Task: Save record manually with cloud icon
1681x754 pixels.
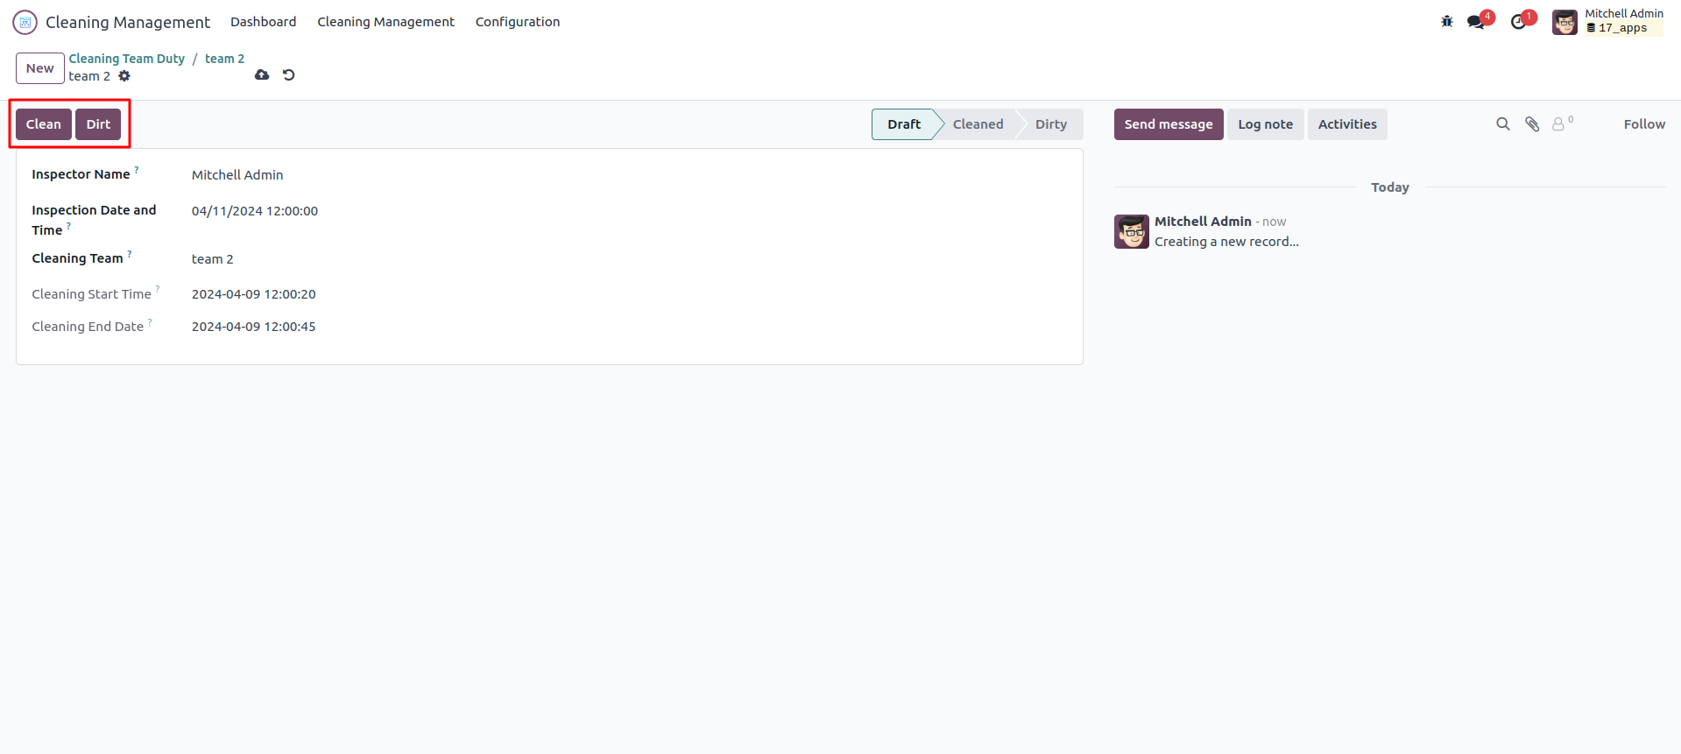Action: click(262, 75)
